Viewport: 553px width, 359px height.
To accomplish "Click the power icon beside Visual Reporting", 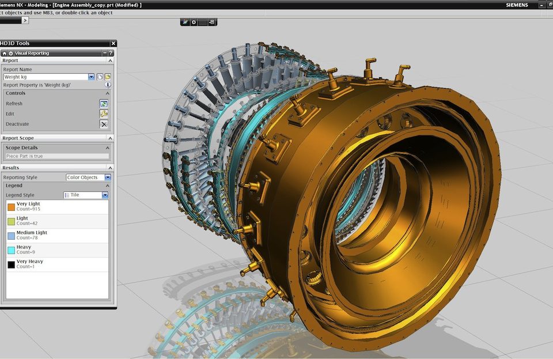I will (10, 53).
